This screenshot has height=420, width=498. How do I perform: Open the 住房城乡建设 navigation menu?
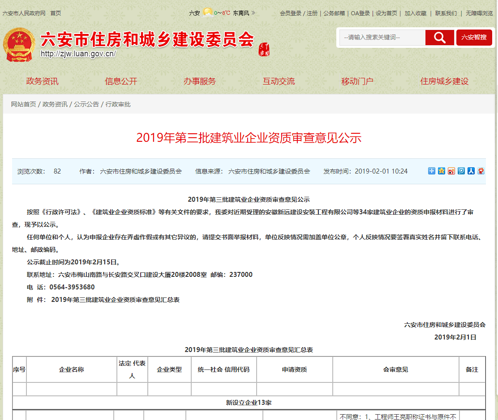click(444, 81)
